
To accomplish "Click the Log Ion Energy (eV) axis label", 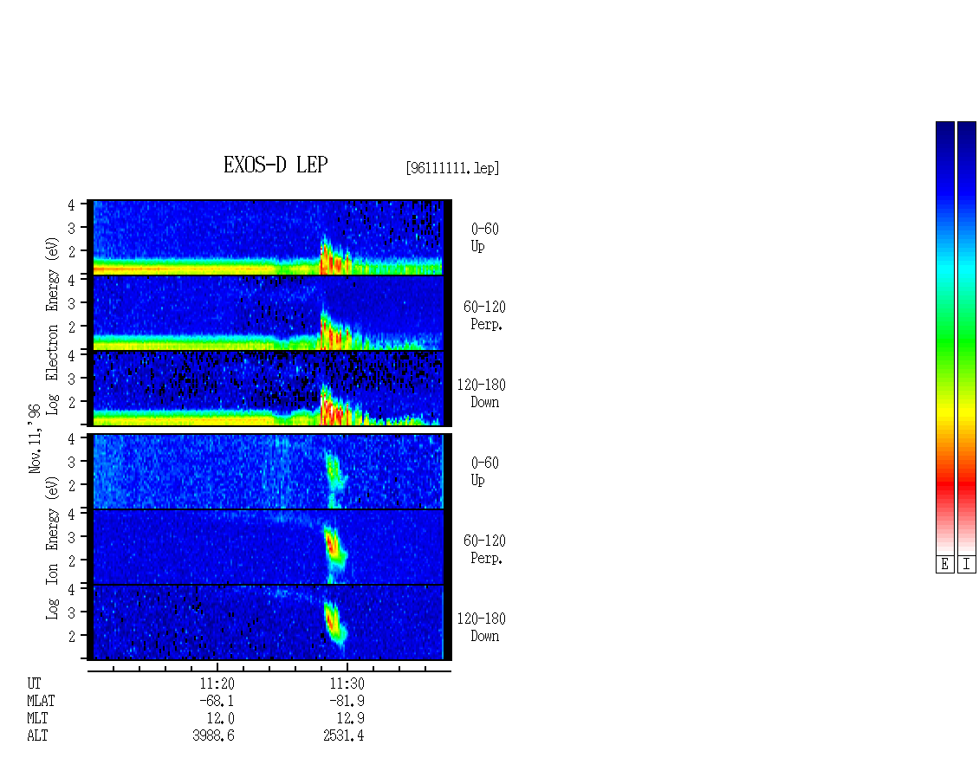I will click(x=53, y=548).
